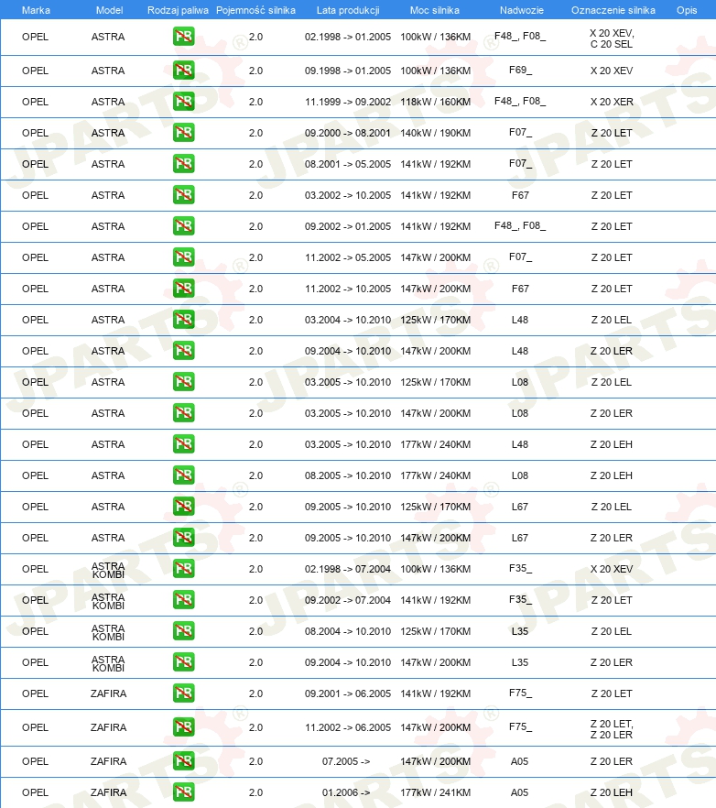This screenshot has width=716, height=808.
Task: Click the date range 11.2002 -> 06.2005
Action: pyautogui.click(x=348, y=727)
